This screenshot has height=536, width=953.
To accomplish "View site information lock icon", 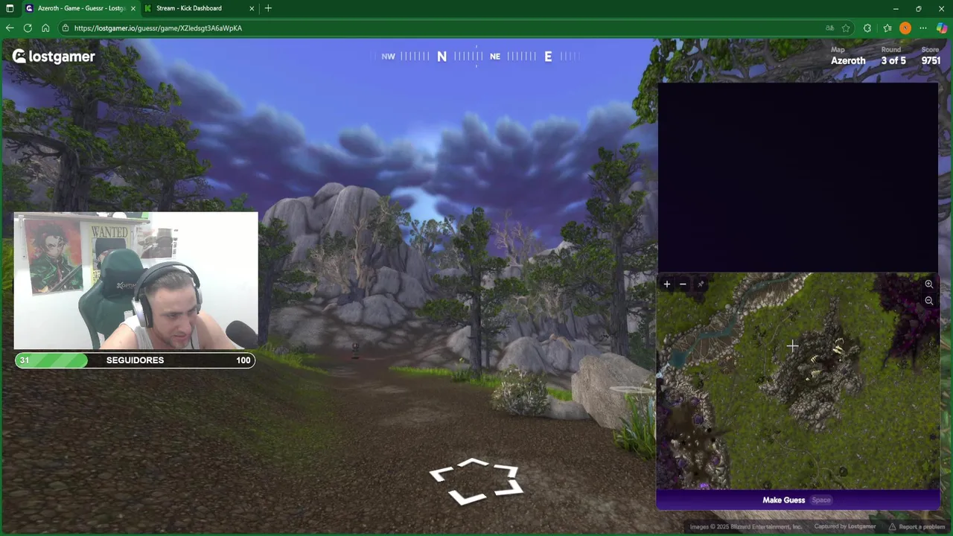I will click(x=66, y=28).
